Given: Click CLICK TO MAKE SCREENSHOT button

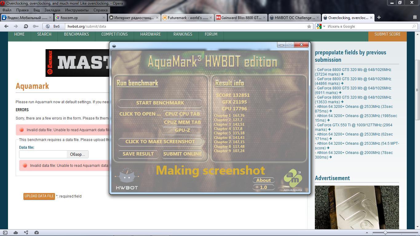Looking at the screenshot, I should coord(160,142).
